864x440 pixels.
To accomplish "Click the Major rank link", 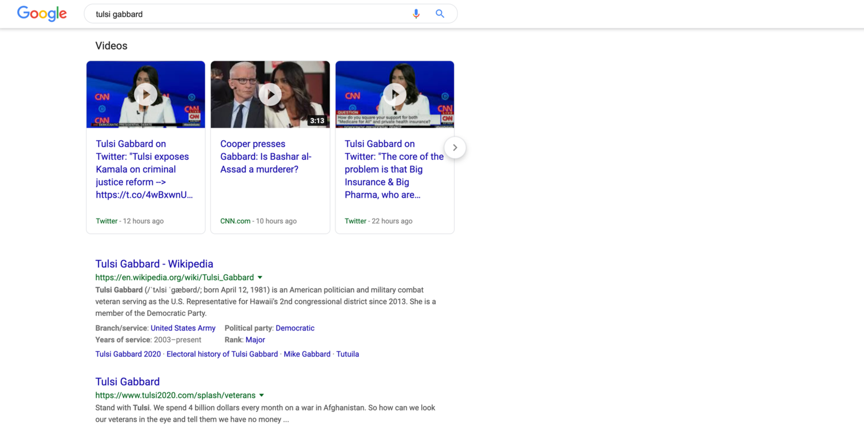I will coord(255,339).
